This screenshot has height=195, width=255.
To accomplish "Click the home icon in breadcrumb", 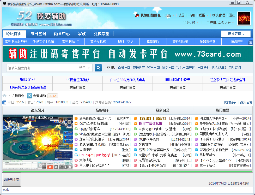I will 4,96.
